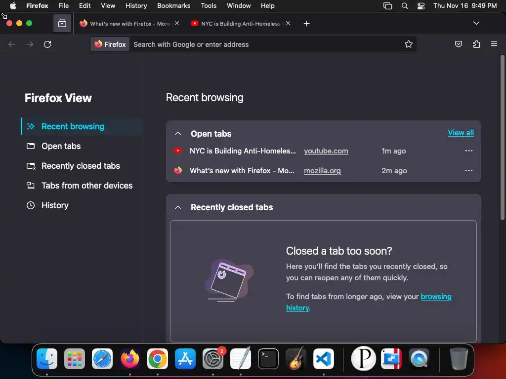This screenshot has height=379, width=506.
Task: Click the Firefox identity box in the address bar
Action: point(110,44)
